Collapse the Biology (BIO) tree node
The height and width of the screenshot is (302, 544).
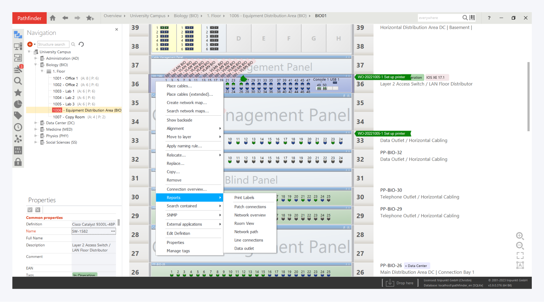(x=36, y=65)
